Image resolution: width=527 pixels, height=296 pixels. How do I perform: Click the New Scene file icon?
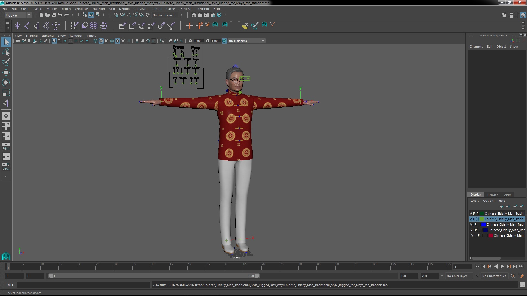(41, 15)
